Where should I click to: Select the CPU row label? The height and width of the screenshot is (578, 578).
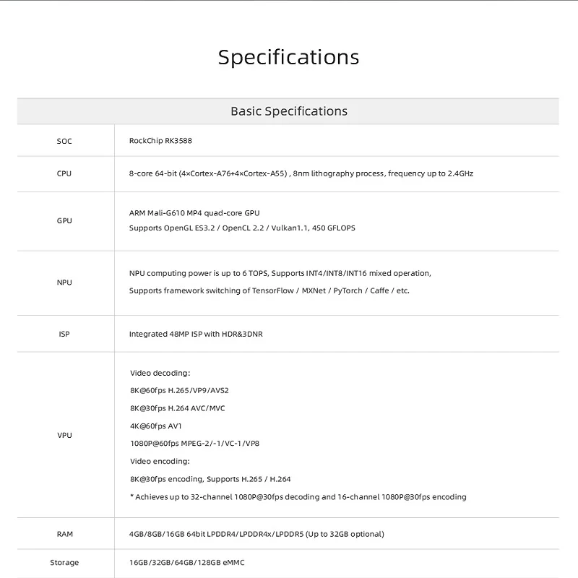click(x=64, y=173)
